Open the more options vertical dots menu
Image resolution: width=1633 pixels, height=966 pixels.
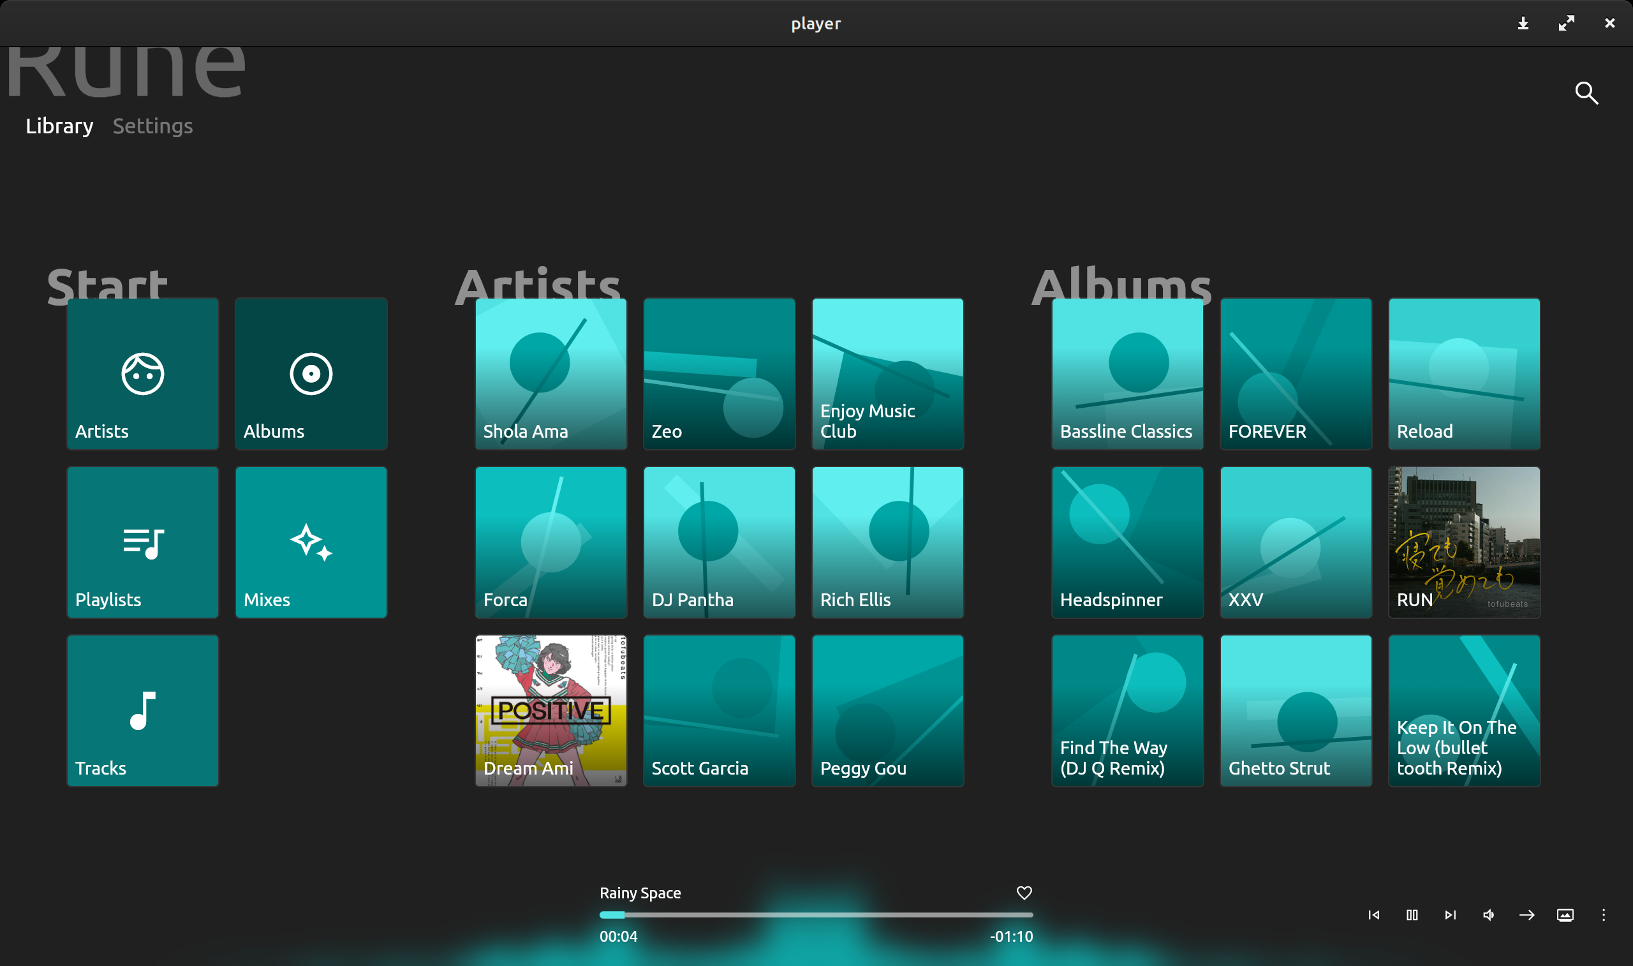[x=1603, y=914]
